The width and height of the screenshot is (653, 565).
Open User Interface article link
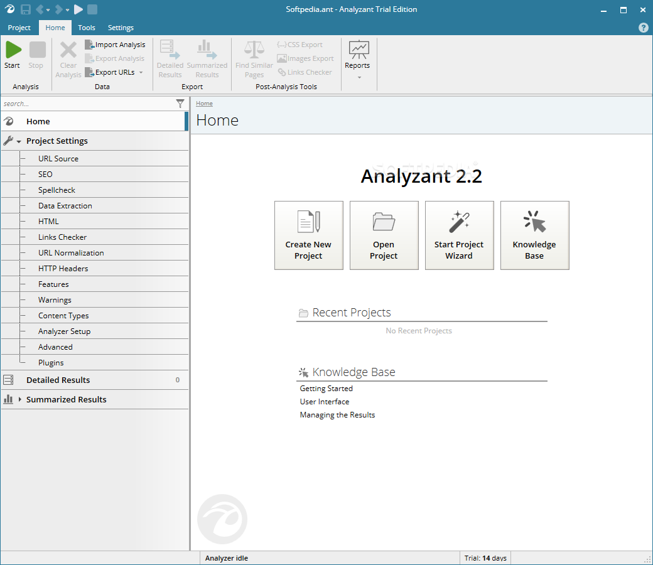[x=325, y=402]
